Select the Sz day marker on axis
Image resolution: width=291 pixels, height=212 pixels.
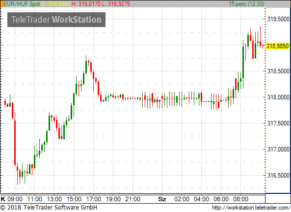[162, 199]
